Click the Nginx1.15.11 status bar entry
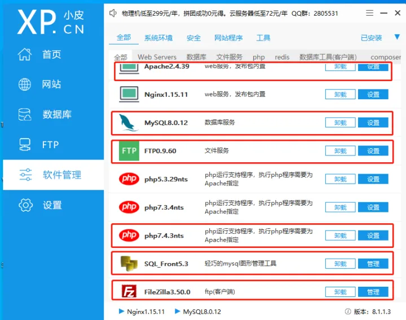This screenshot has height=320, width=406. click(146, 312)
